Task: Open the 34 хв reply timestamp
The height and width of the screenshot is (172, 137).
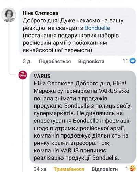Action: (x=40, y=169)
